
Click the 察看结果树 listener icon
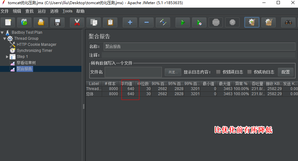click(x=12, y=63)
